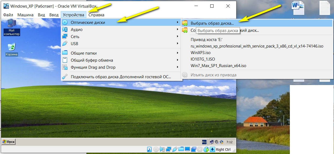This screenshot has height=154, width=334.
Task: Click the USB devices status bar icon
Action: pos(175,149)
